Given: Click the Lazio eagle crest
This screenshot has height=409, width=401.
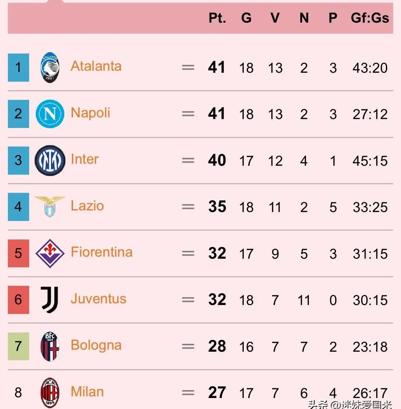Looking at the screenshot, I should pos(50,207).
